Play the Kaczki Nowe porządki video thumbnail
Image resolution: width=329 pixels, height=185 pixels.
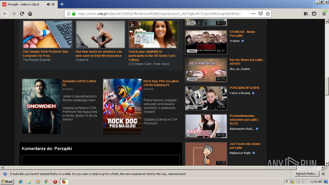pyautogui.click(x=206, y=70)
